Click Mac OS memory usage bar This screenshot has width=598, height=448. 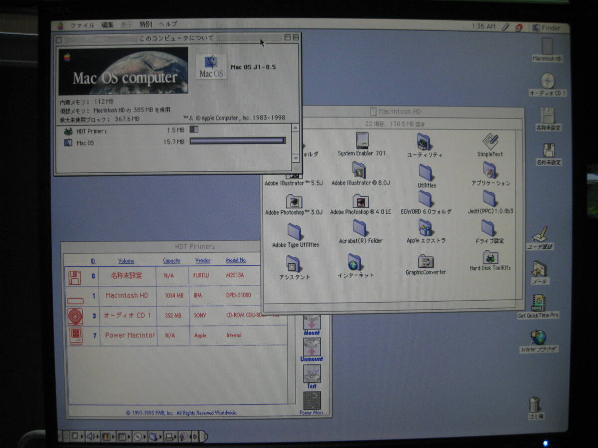pyautogui.click(x=238, y=141)
